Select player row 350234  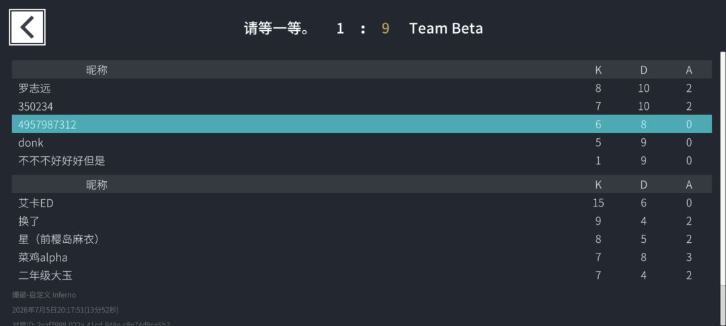click(x=362, y=106)
